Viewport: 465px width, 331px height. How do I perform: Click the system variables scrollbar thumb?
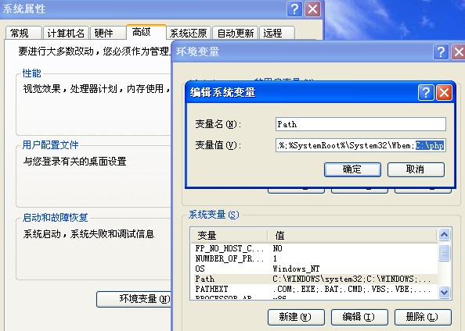(444, 252)
